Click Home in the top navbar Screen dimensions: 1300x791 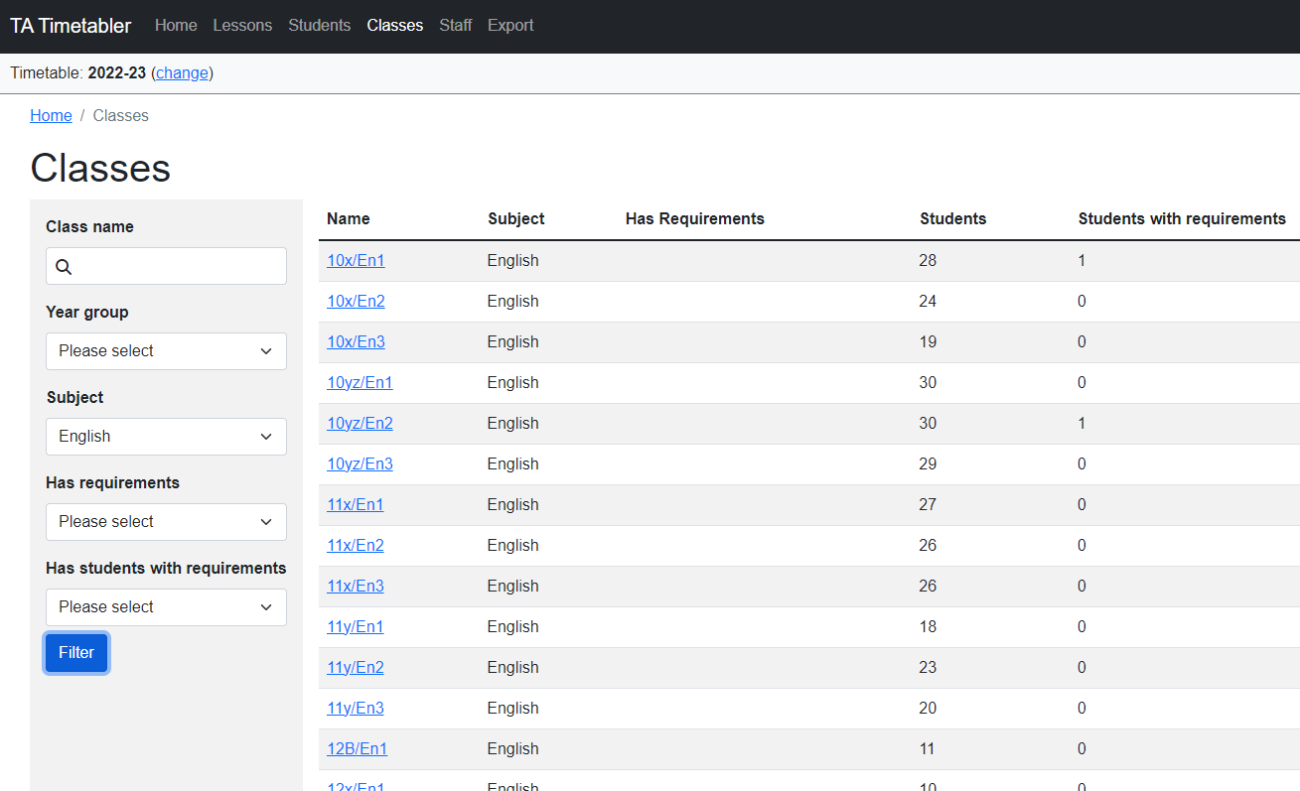coord(176,26)
